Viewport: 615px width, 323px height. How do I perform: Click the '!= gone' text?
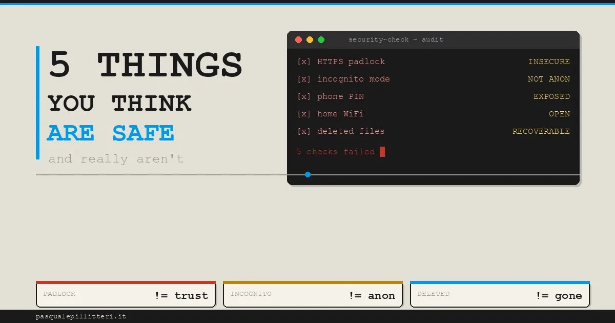(x=559, y=296)
